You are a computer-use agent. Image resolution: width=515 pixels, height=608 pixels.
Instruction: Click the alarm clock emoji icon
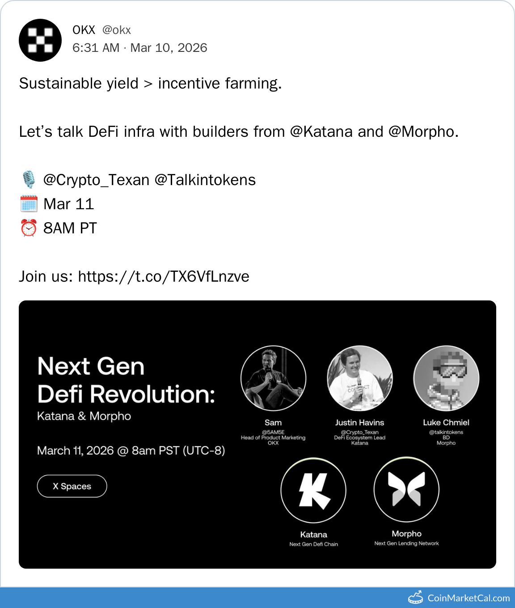[29, 228]
